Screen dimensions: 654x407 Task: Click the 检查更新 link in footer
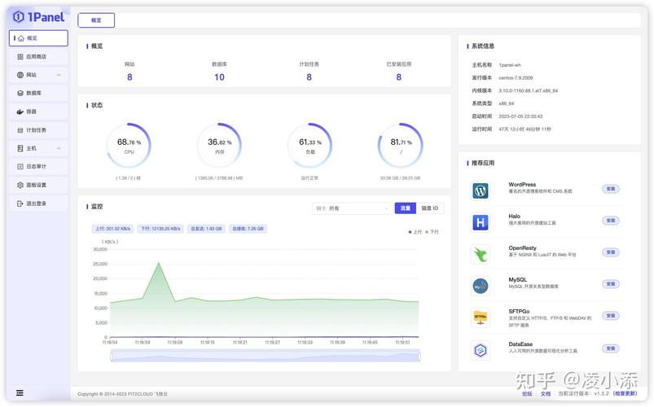(625, 393)
